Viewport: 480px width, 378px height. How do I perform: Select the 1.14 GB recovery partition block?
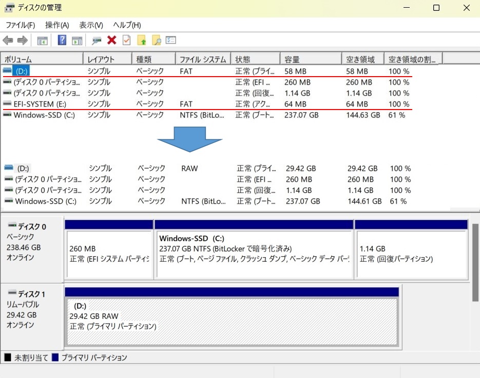[x=411, y=254]
